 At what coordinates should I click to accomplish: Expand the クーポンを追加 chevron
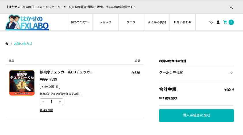pos(231,73)
